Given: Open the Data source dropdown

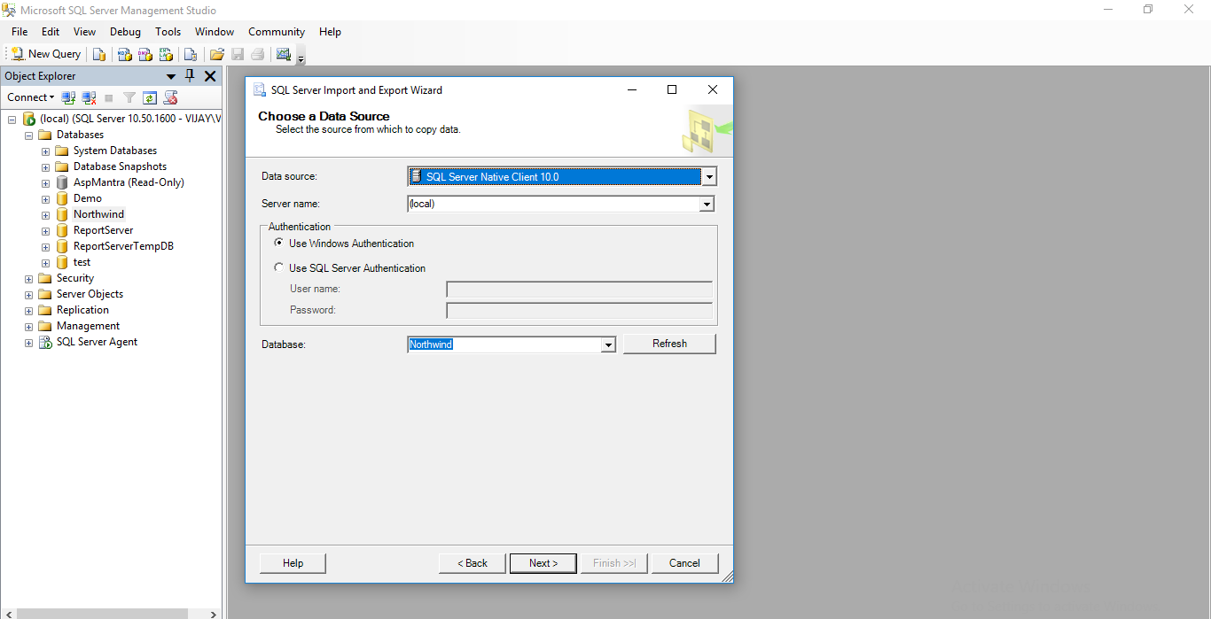Looking at the screenshot, I should (708, 175).
